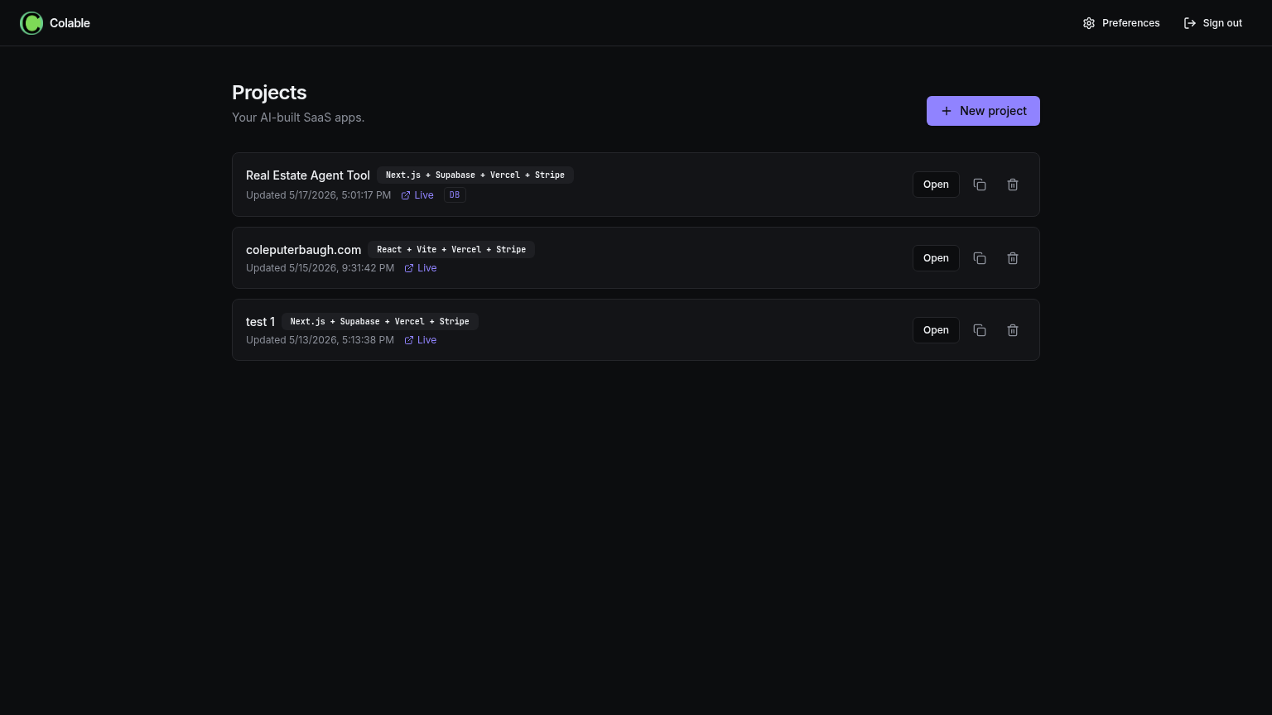1272x715 pixels.
Task: Click the DB badge on Real Estate Agent Tool
Action: [x=455, y=195]
